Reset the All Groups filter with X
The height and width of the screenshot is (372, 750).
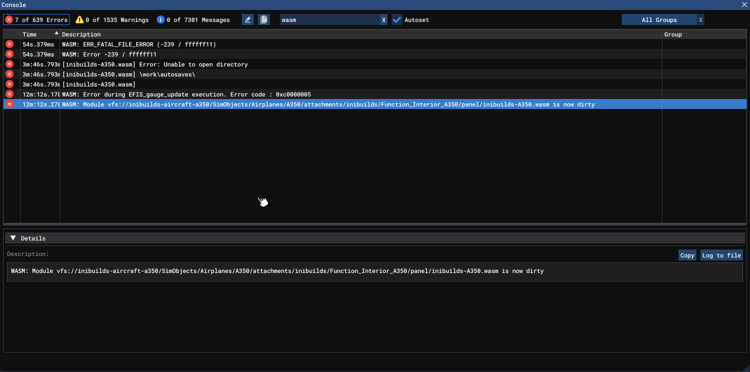coord(700,20)
